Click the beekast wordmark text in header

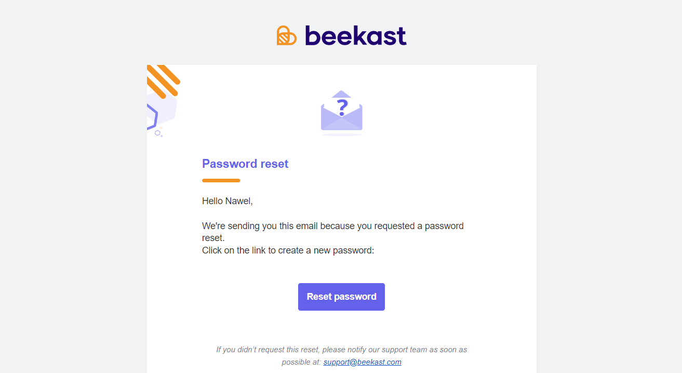(x=356, y=35)
